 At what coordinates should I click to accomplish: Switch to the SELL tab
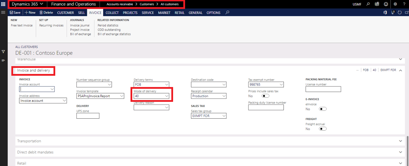pos(82,12)
